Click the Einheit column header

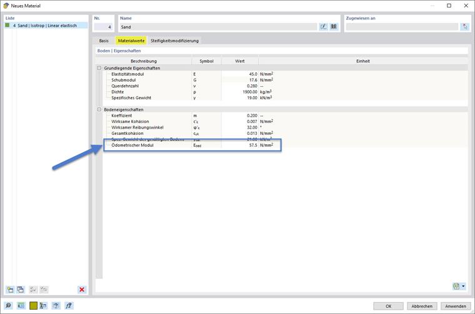click(x=363, y=61)
